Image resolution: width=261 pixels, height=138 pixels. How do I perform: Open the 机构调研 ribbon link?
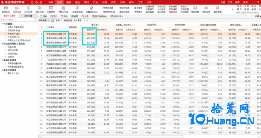tap(173, 9)
